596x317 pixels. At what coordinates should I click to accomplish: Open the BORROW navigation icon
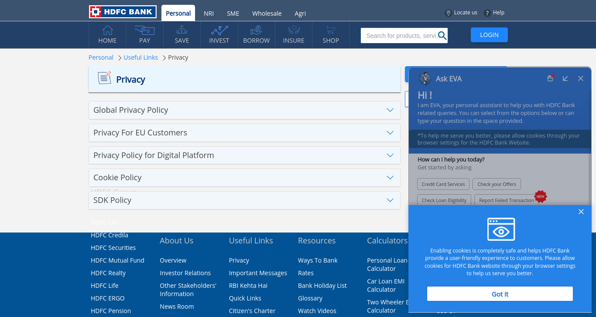click(256, 30)
